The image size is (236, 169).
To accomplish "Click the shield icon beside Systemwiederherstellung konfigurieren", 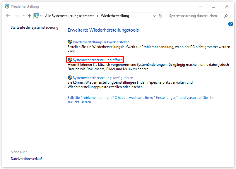I will click(70, 77).
